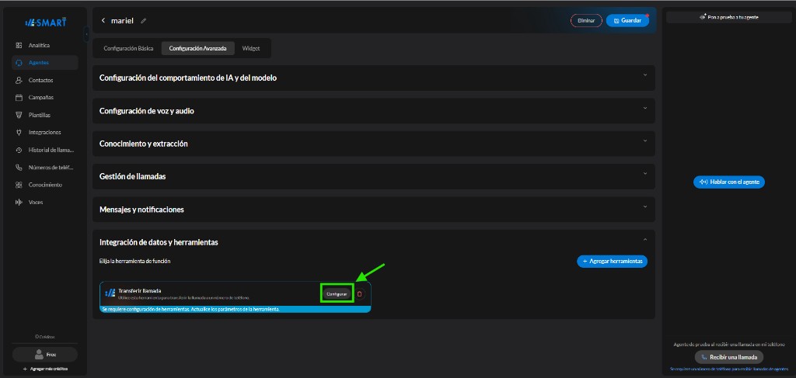This screenshot has width=796, height=378.
Task: Open Voces waveform icon
Action: [19, 202]
